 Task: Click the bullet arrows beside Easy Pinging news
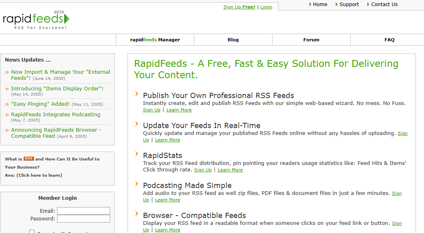pyautogui.click(x=7, y=104)
